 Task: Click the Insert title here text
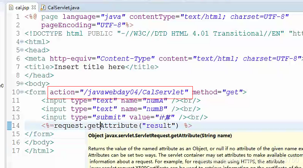90,67
